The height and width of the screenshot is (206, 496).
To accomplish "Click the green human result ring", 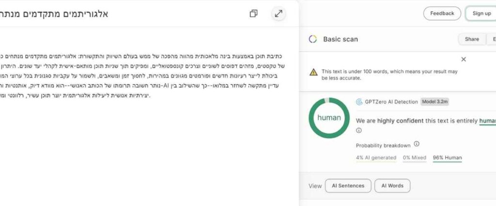I will [x=329, y=118].
